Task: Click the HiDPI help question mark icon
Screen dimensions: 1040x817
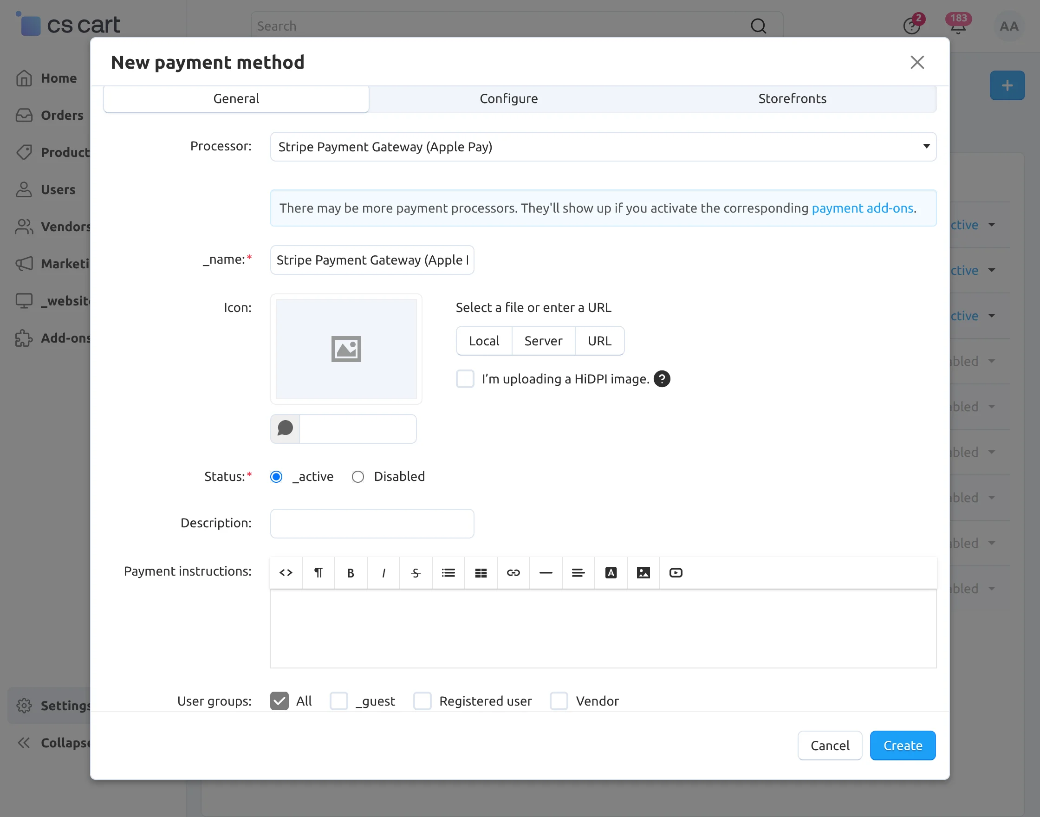Action: tap(662, 379)
